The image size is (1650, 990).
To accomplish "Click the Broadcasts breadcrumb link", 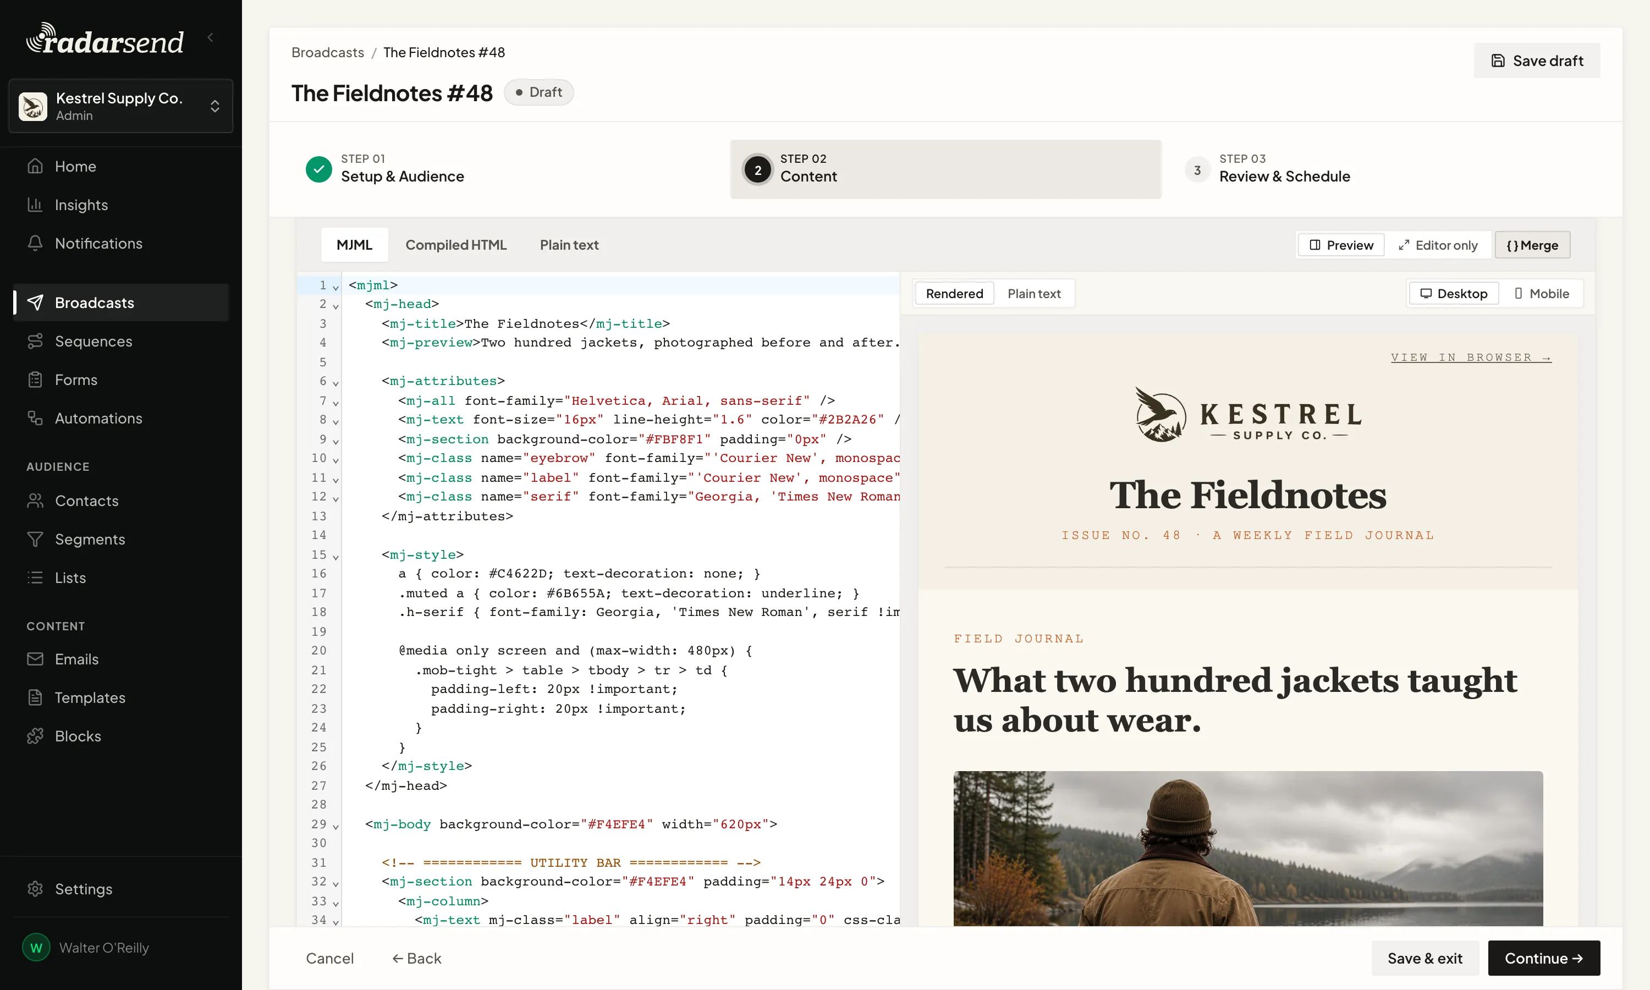I will pos(327,52).
